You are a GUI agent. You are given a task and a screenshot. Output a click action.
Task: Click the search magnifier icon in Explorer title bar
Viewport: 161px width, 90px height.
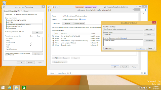point(49,7)
